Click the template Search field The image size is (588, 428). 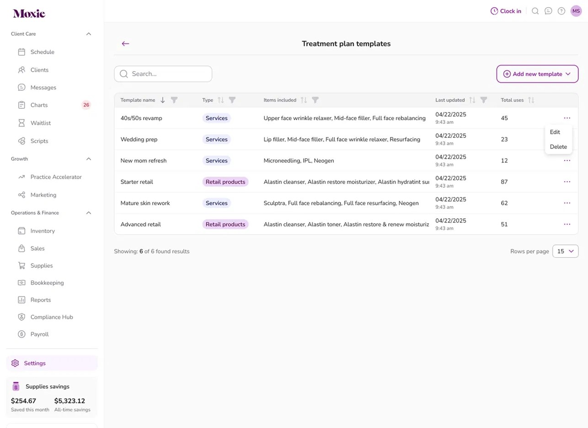pos(163,74)
